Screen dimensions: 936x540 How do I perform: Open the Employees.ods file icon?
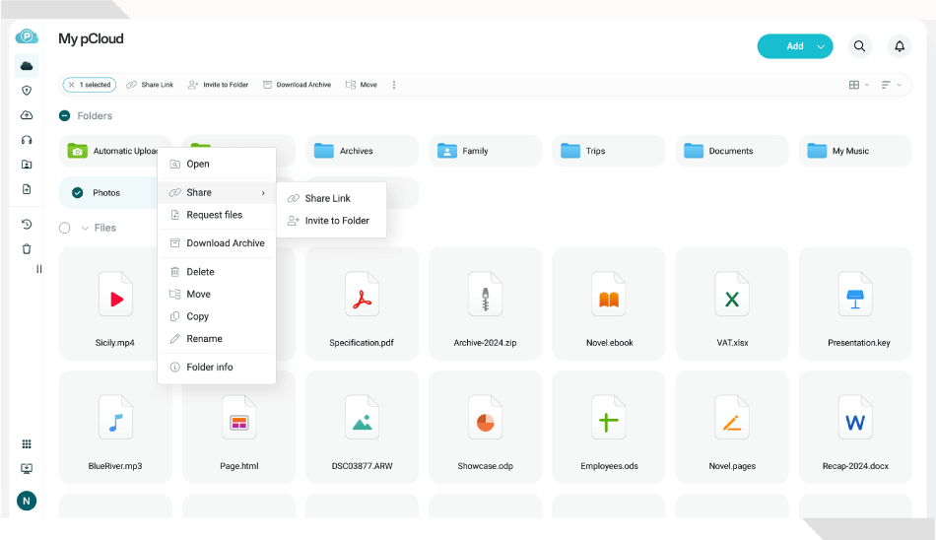[x=609, y=418]
